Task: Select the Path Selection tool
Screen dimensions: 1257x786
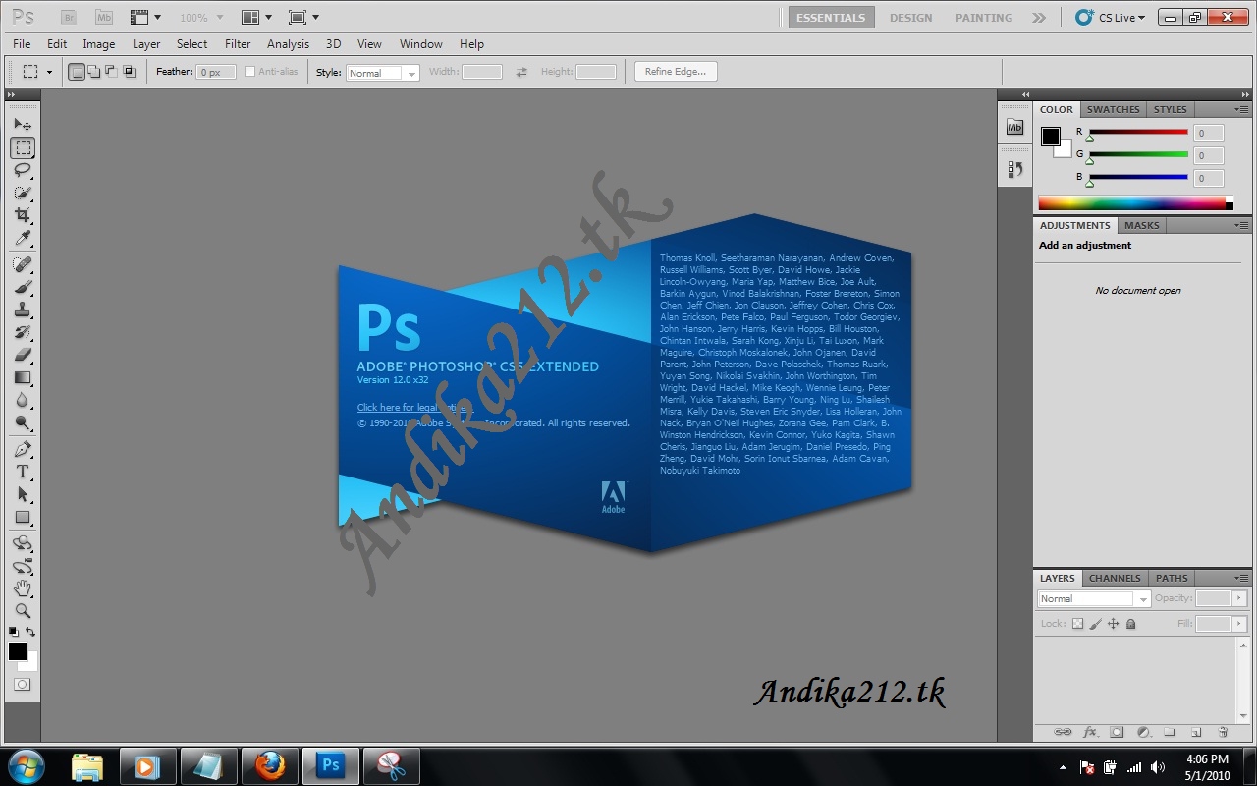Action: point(23,495)
